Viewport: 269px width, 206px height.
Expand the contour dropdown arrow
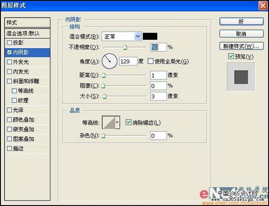coord(117,122)
